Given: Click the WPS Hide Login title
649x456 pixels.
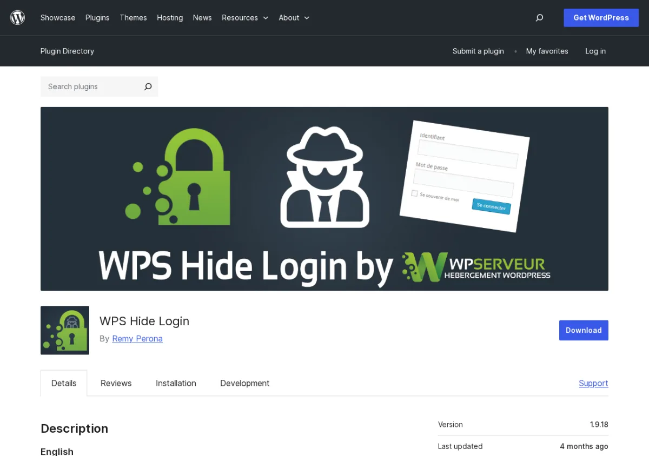Looking at the screenshot, I should (x=144, y=321).
